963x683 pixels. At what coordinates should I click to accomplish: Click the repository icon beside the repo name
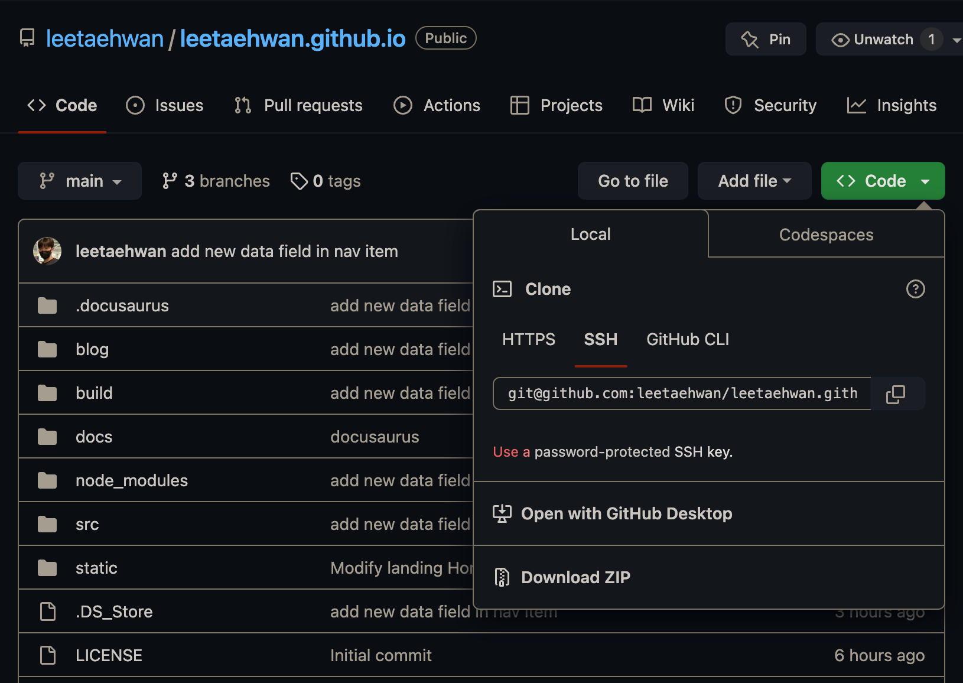pos(27,38)
